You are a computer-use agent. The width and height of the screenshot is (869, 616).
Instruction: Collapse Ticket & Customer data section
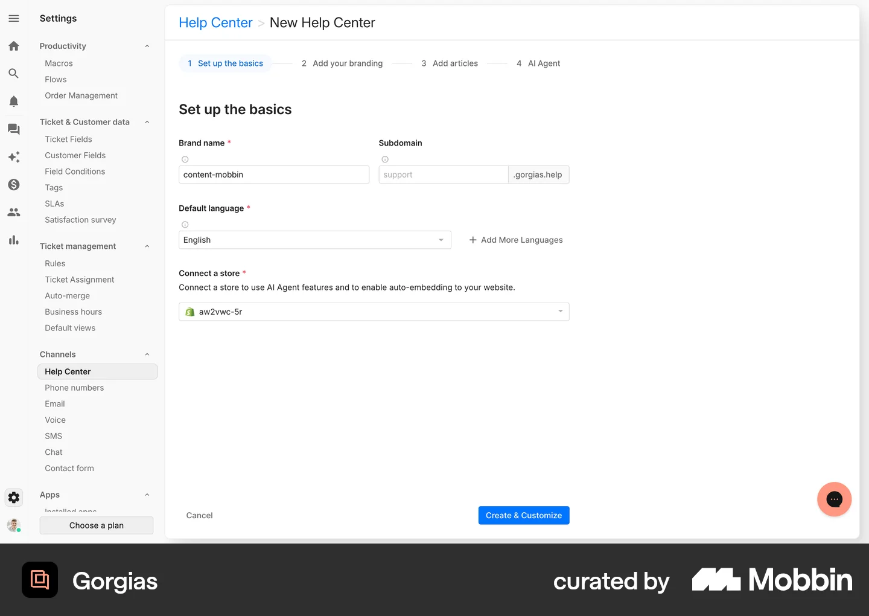(x=147, y=122)
